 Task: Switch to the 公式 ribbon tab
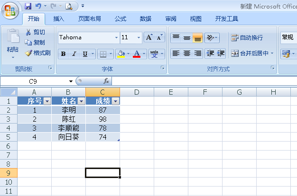121,19
